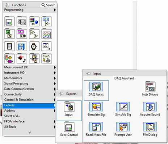
Task: Pin the Input palette thumbtack
Action: point(88,73)
